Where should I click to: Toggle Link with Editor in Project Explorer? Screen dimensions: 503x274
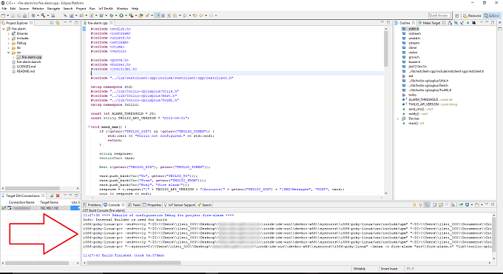pos(58,23)
